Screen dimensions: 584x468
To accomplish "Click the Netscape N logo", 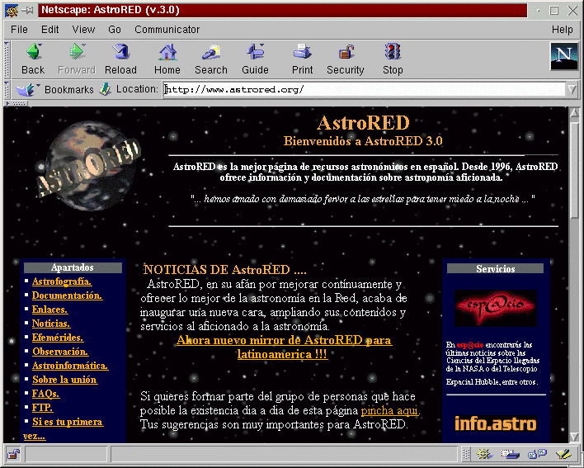I will click(563, 56).
